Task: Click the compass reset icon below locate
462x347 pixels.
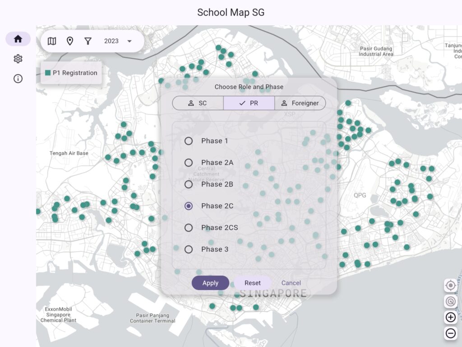Action: click(x=451, y=301)
